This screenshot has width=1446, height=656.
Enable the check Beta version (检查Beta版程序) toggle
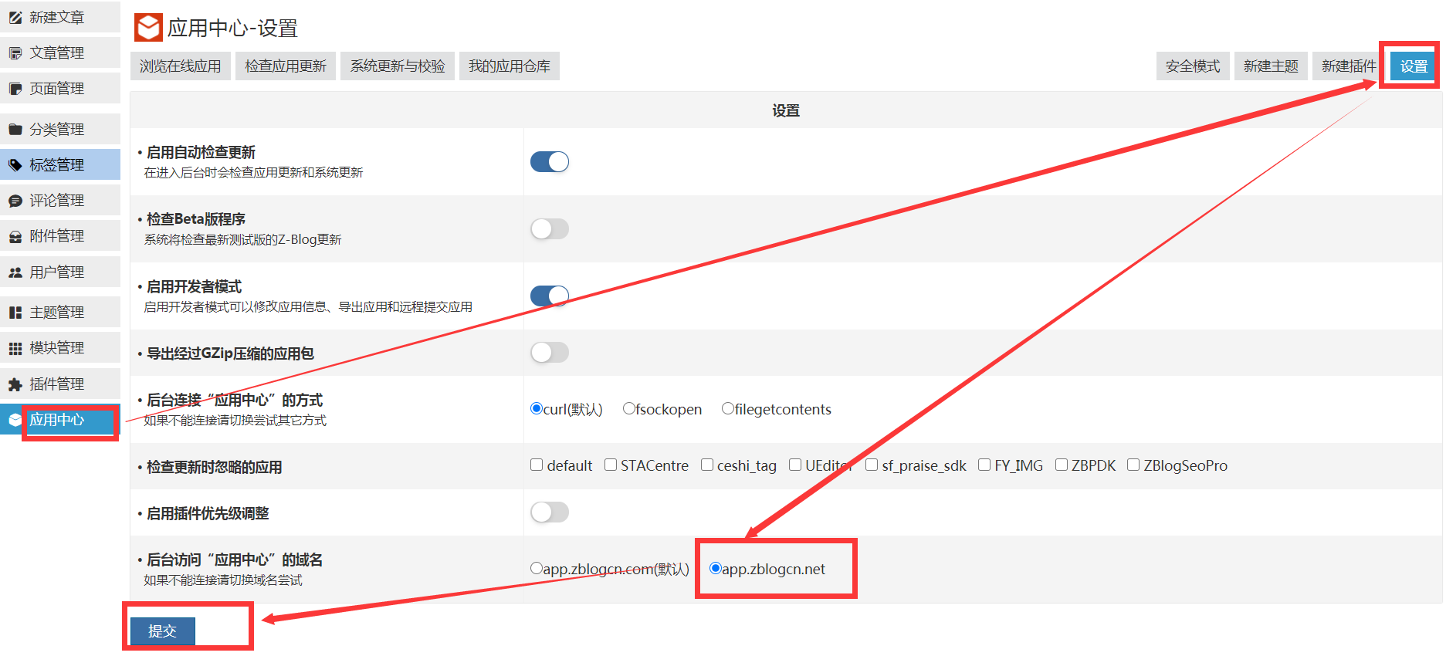(549, 229)
